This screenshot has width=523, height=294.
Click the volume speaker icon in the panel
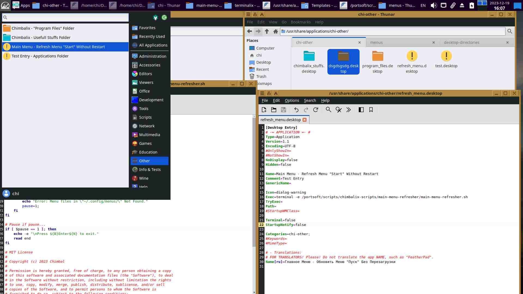click(434, 5)
